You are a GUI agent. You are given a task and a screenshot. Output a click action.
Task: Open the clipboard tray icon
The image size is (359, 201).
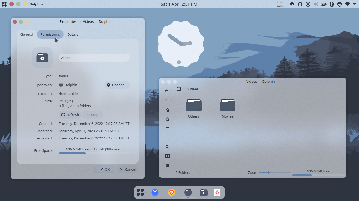pos(300,4)
